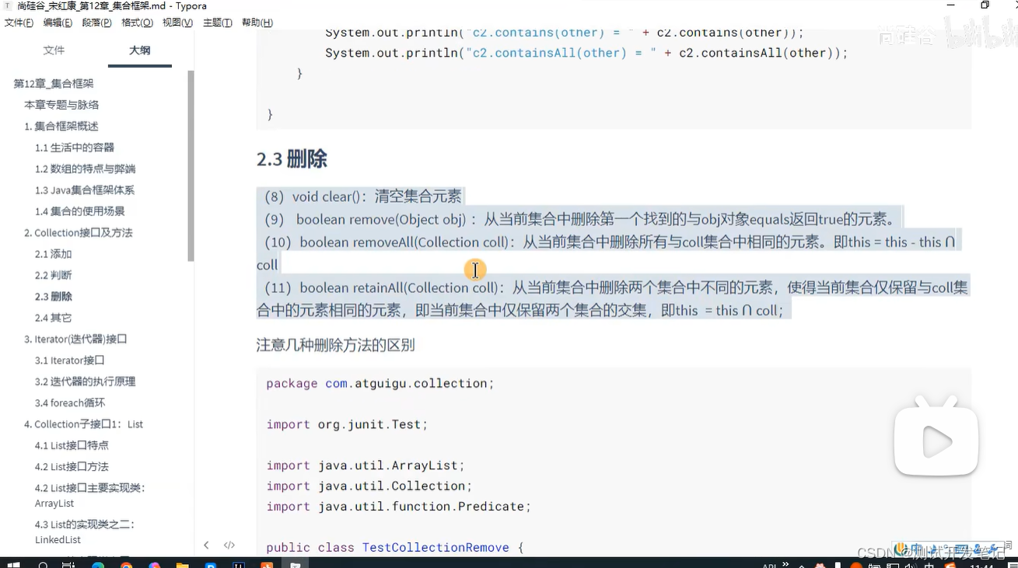Screen dimensions: 1018x568
Task: Open outline item 1. 集合框架概述
Action: tap(61, 126)
